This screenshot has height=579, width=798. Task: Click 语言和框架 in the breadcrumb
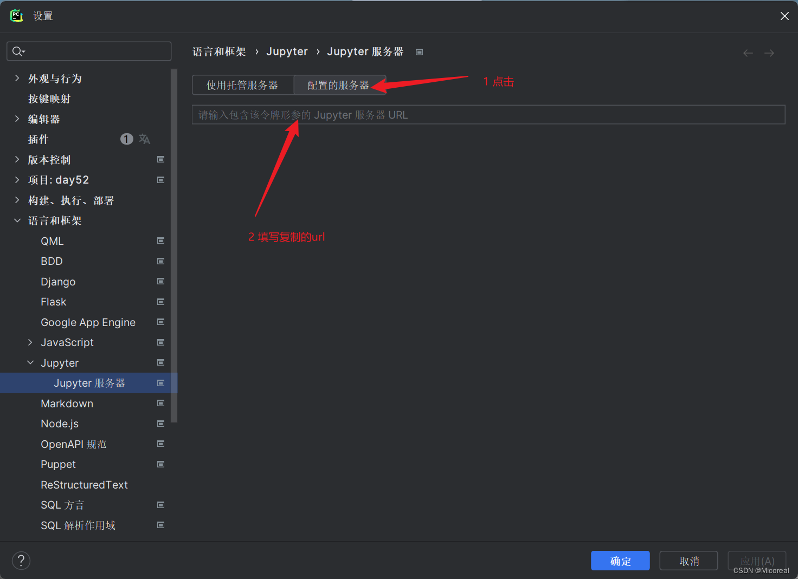(220, 51)
